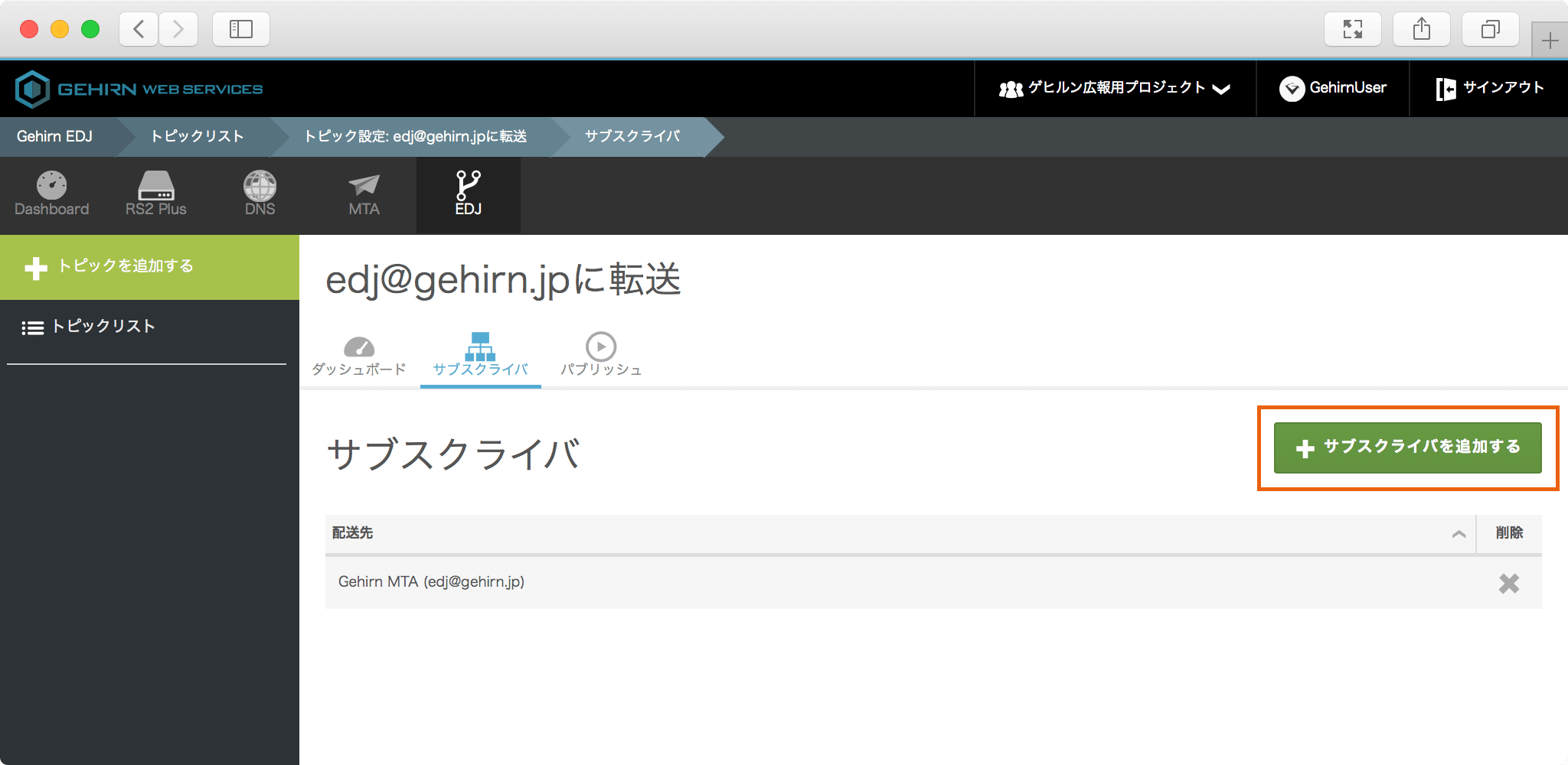Toggle the Safari sidebar
Image resolution: width=1568 pixels, height=765 pixels.
point(241,30)
